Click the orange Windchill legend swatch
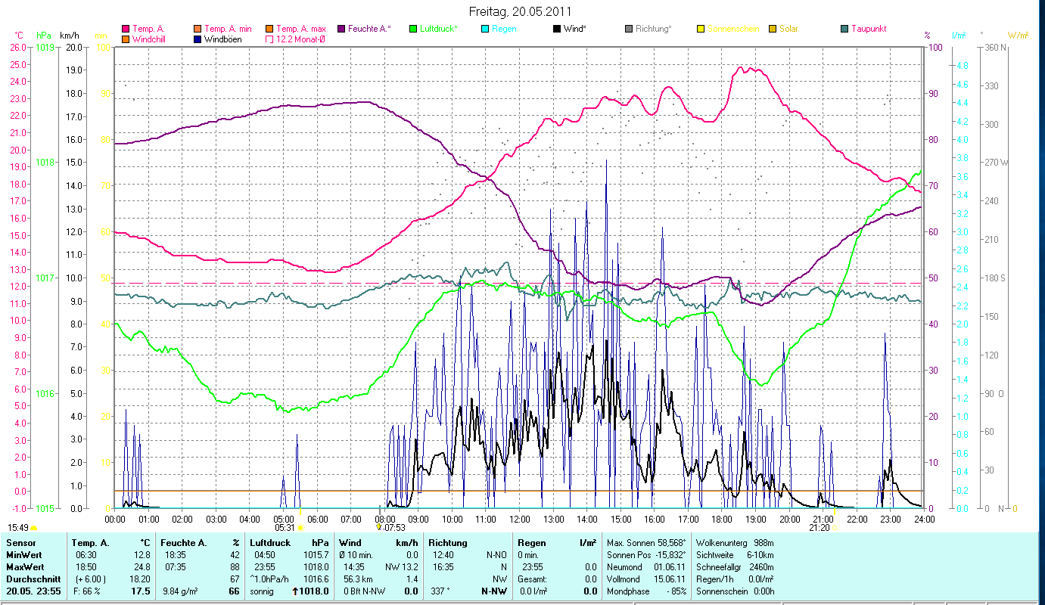This screenshot has height=605, width=1045. 126,39
